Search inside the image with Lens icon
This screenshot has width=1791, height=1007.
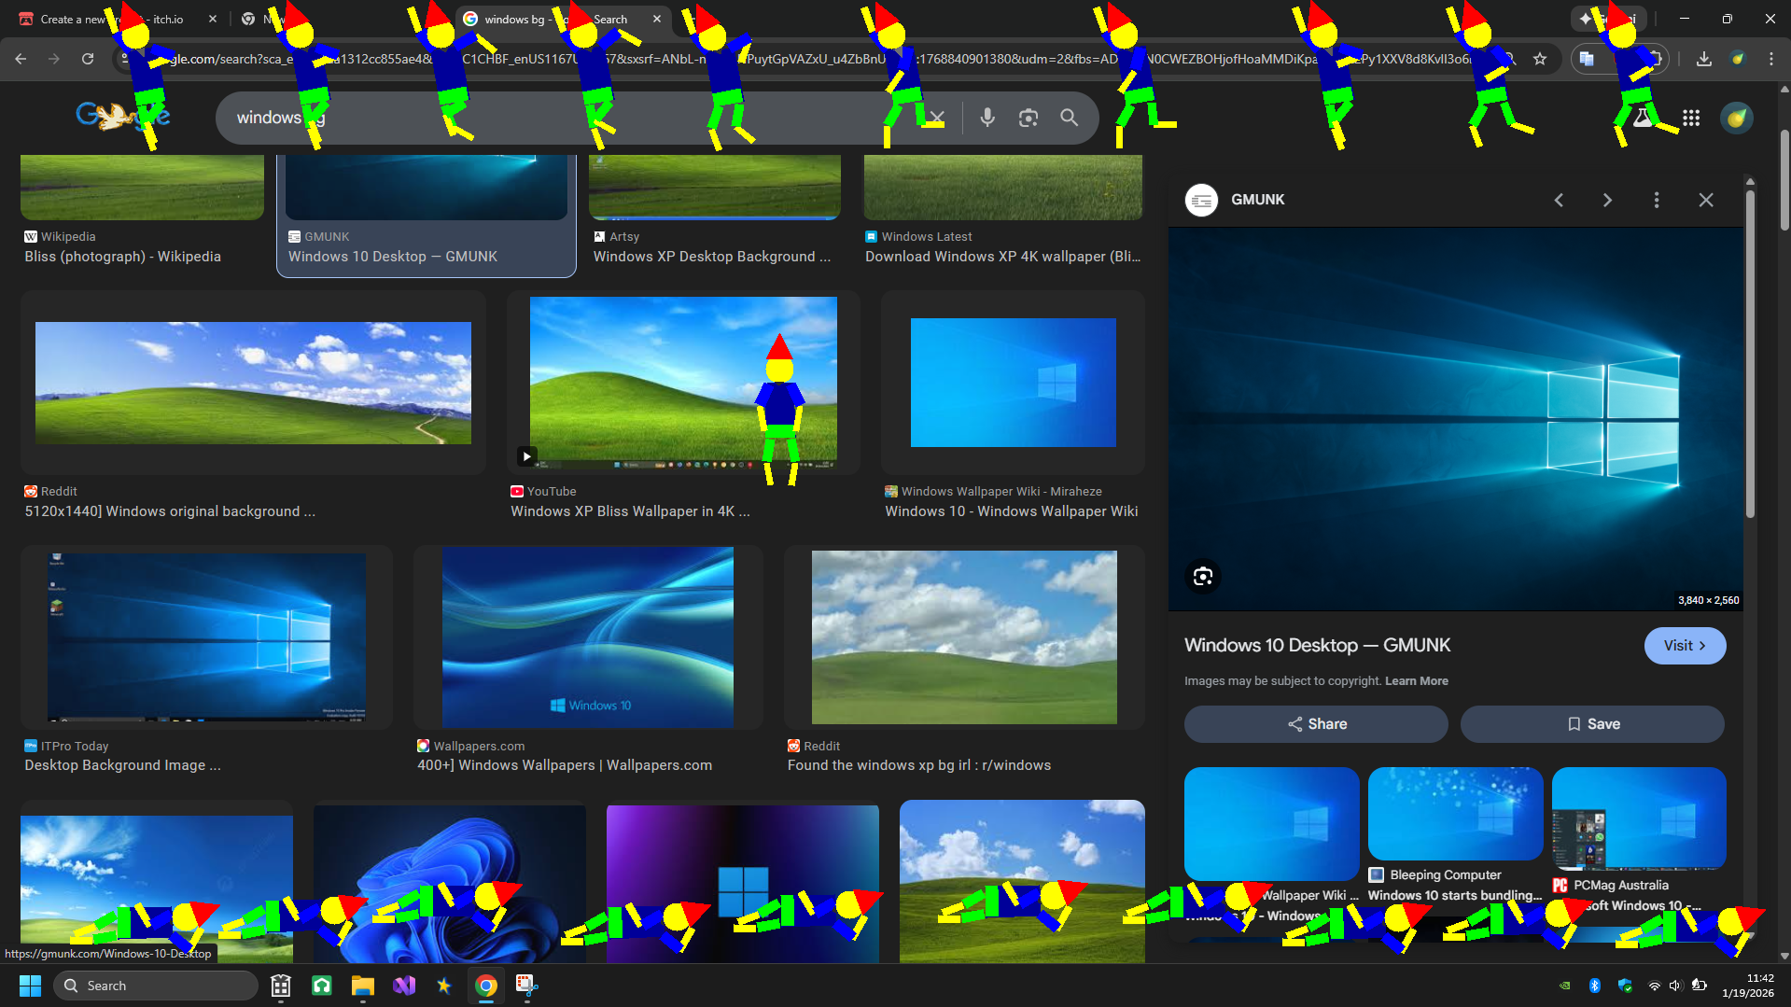tap(1203, 576)
